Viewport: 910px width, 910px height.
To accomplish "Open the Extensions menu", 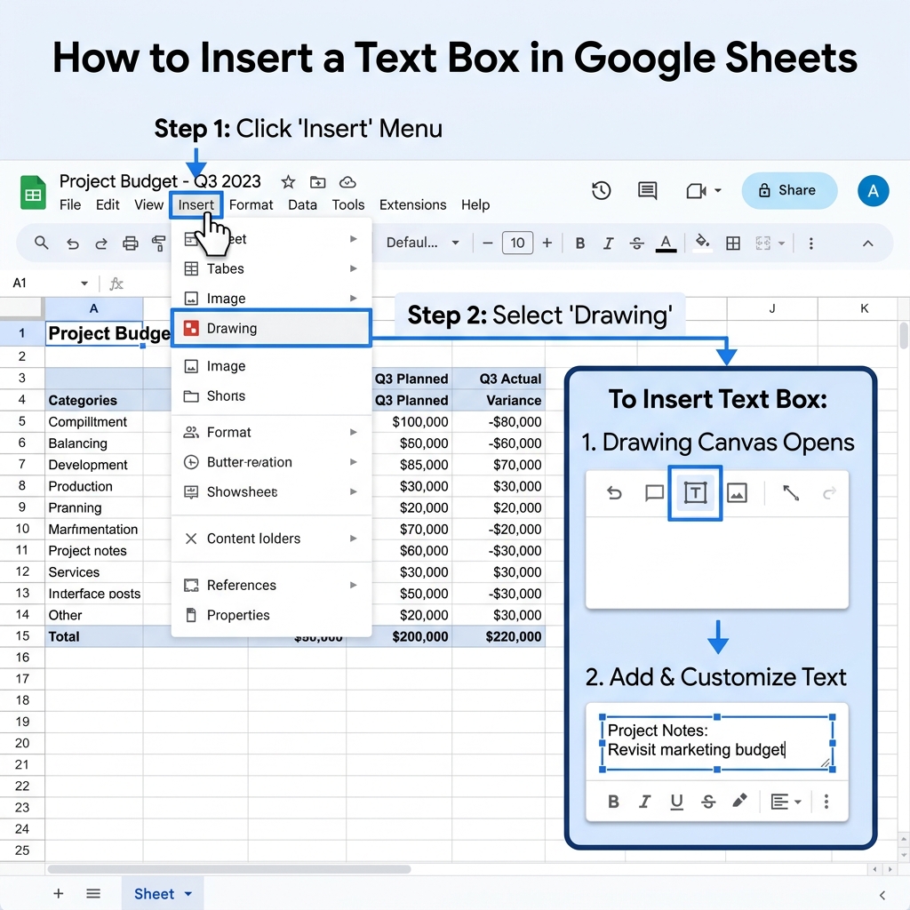I will [x=412, y=205].
